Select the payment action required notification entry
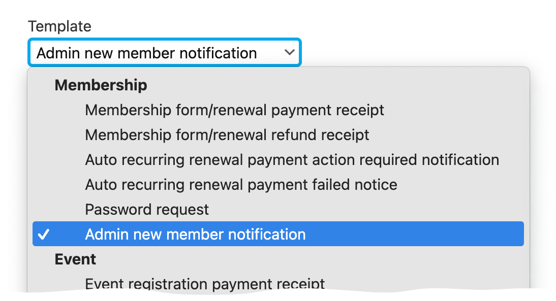Image resolution: width=556 pixels, height=301 pixels. tap(292, 160)
